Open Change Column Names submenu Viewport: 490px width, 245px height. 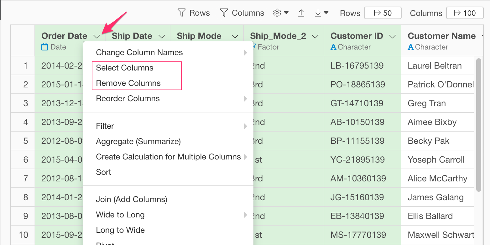click(139, 53)
